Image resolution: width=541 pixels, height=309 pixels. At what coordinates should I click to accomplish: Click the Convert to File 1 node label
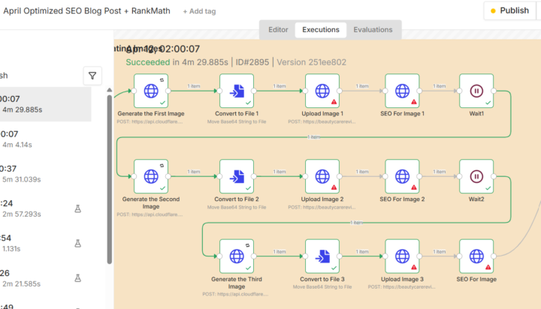[x=237, y=114]
